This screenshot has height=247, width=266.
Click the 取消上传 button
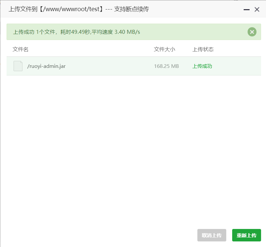[212, 235]
